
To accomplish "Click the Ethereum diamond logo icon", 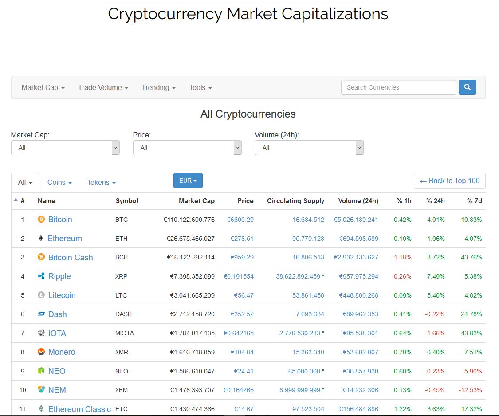I will coord(41,238).
